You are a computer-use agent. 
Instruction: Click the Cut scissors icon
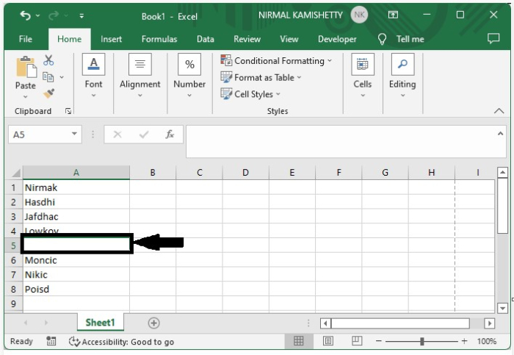tap(49, 61)
